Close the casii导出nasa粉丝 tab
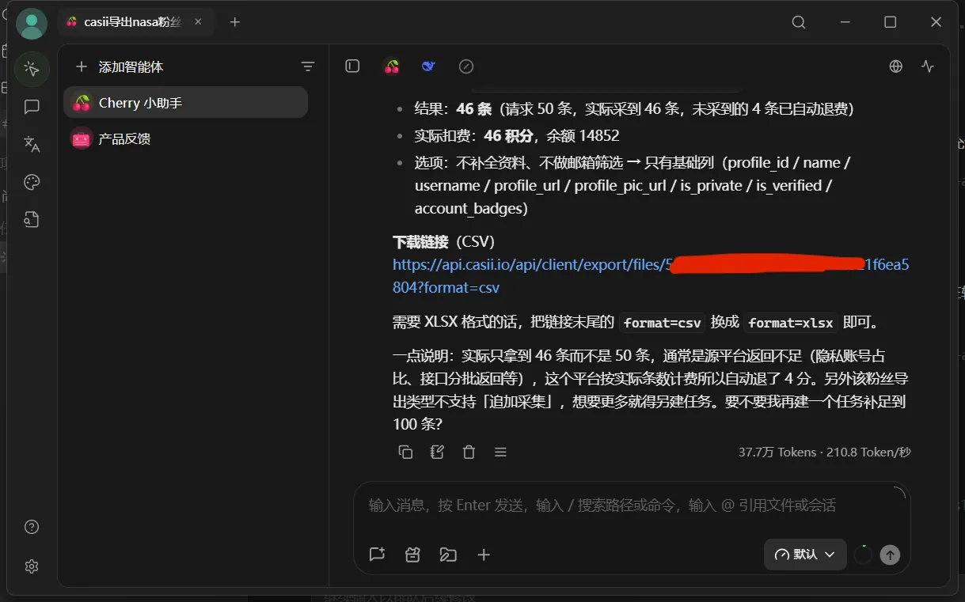965x602 pixels. [x=198, y=22]
